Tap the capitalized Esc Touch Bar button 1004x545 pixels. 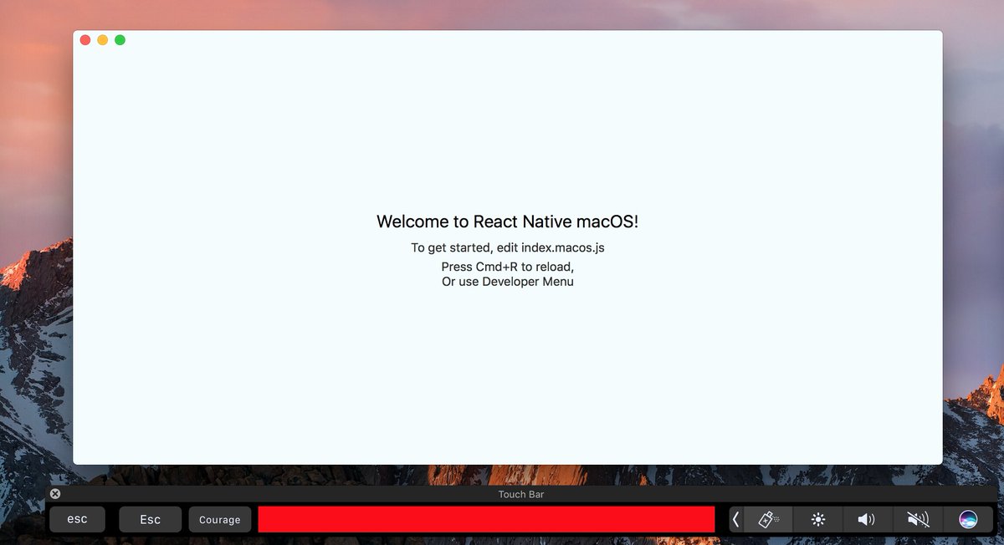(150, 519)
